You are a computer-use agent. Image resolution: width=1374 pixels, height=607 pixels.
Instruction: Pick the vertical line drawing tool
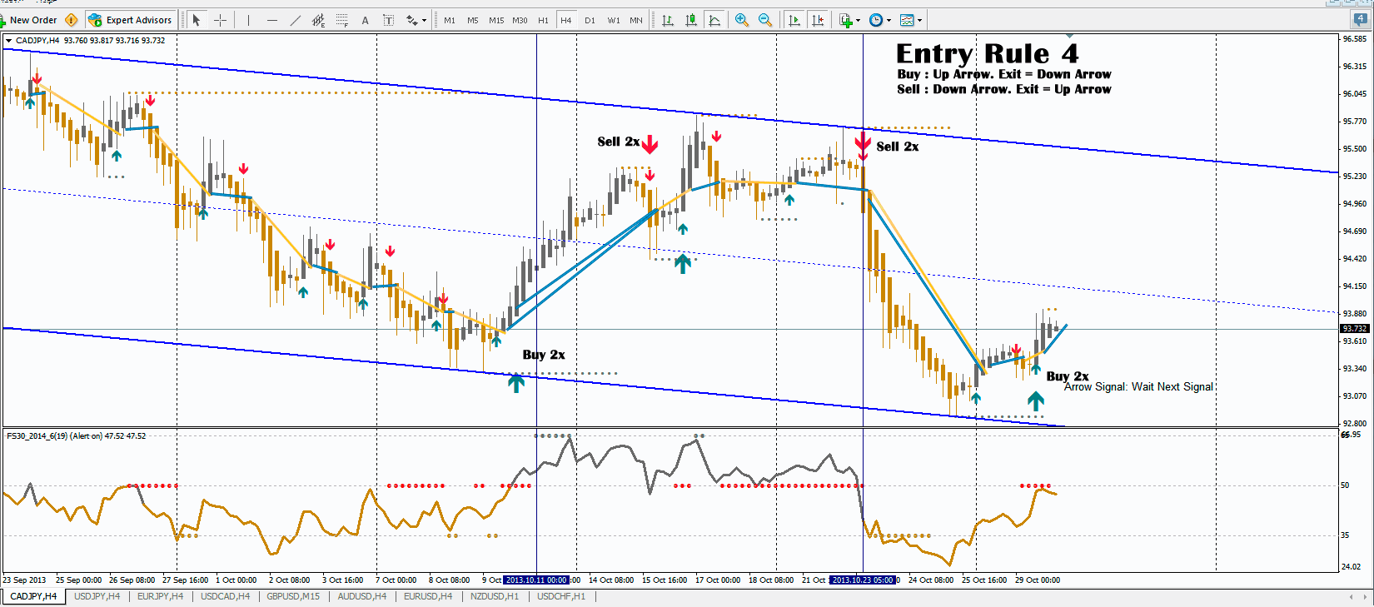tap(248, 20)
